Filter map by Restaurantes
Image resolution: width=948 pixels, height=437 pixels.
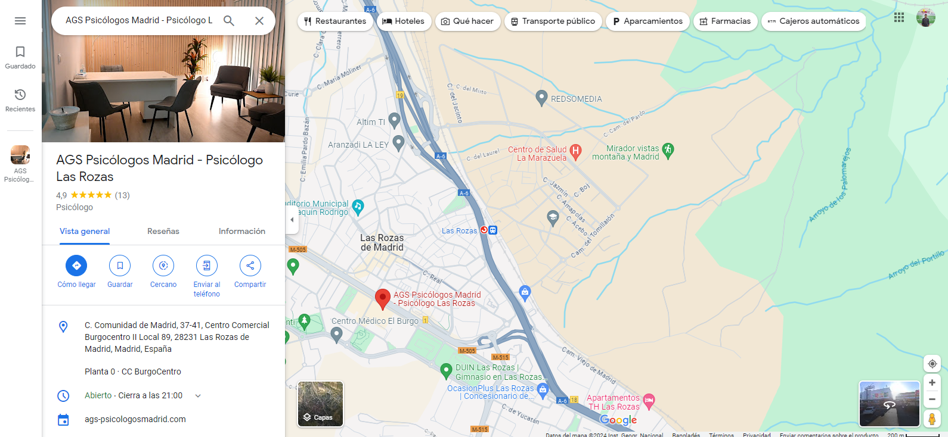pos(335,21)
